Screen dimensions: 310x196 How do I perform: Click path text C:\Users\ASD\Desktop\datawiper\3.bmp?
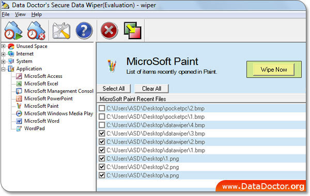coord(156,134)
